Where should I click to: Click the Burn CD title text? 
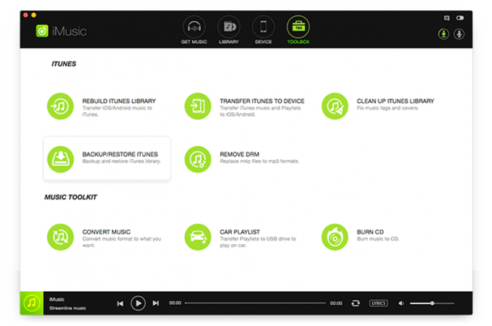tap(370, 232)
